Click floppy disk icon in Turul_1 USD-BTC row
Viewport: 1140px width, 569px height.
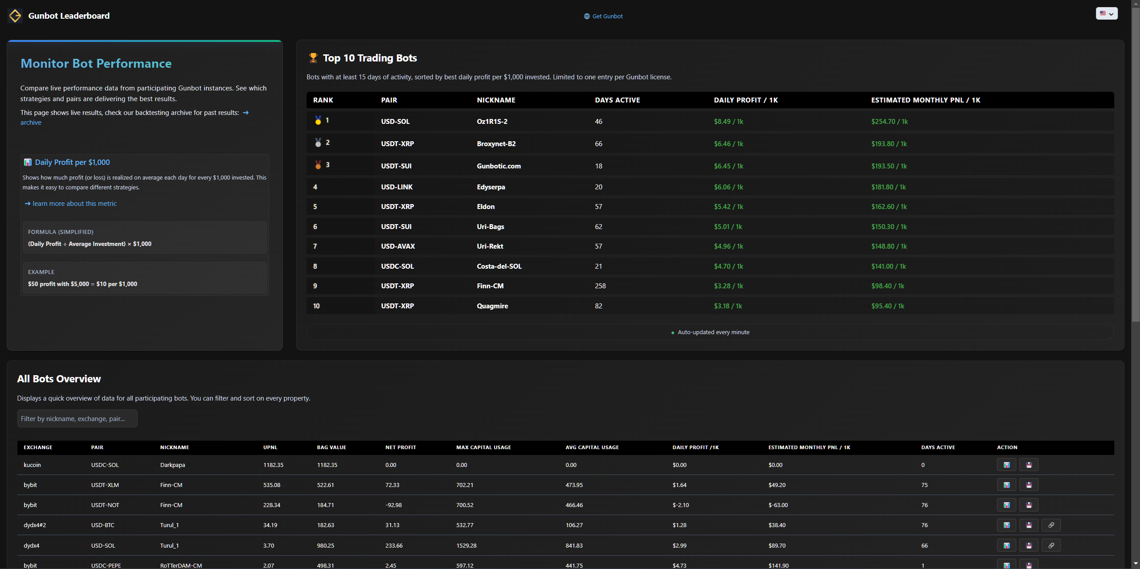click(1029, 525)
